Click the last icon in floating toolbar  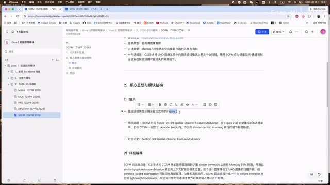pyautogui.click(x=216, y=104)
